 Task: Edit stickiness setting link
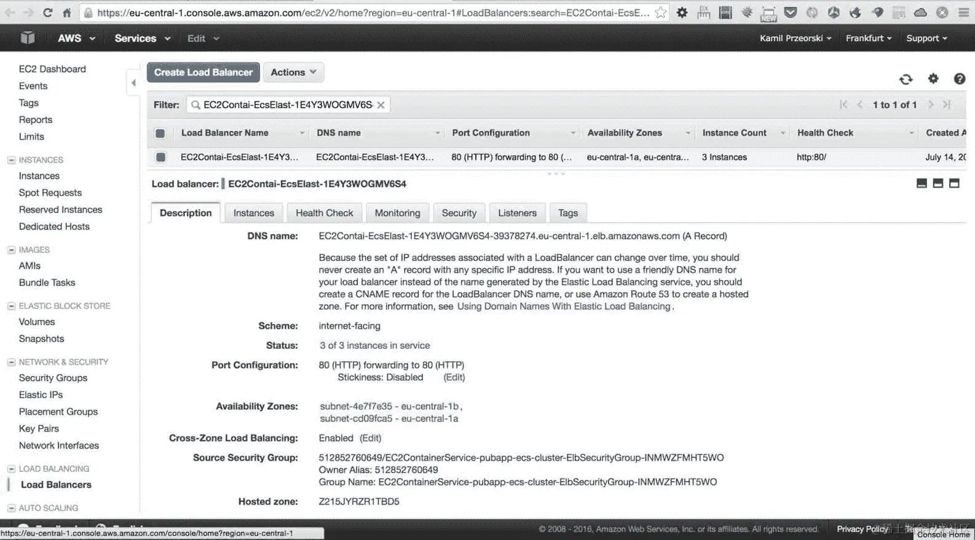coord(454,377)
